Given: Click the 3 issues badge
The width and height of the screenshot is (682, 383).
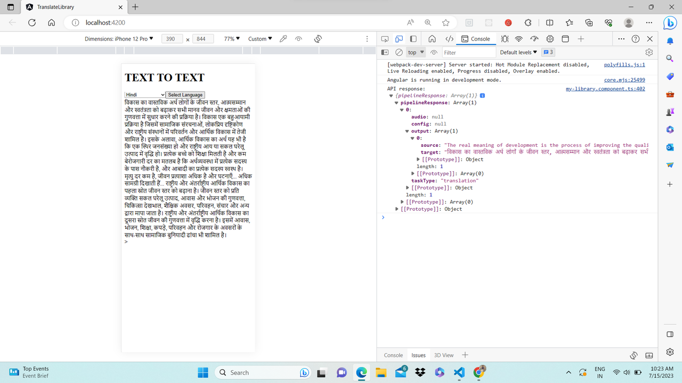Looking at the screenshot, I should tap(548, 53).
